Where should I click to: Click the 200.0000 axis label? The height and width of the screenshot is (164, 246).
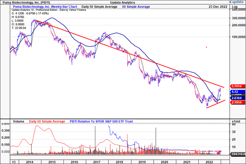pyautogui.click(x=238, y=25)
